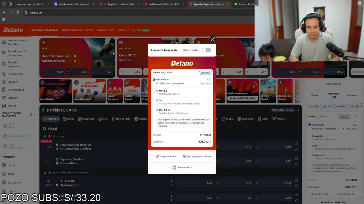The height and width of the screenshot is (204, 364).
Task: Tick the Copa Sudamericana checkbox
Action: click(x=32, y=146)
